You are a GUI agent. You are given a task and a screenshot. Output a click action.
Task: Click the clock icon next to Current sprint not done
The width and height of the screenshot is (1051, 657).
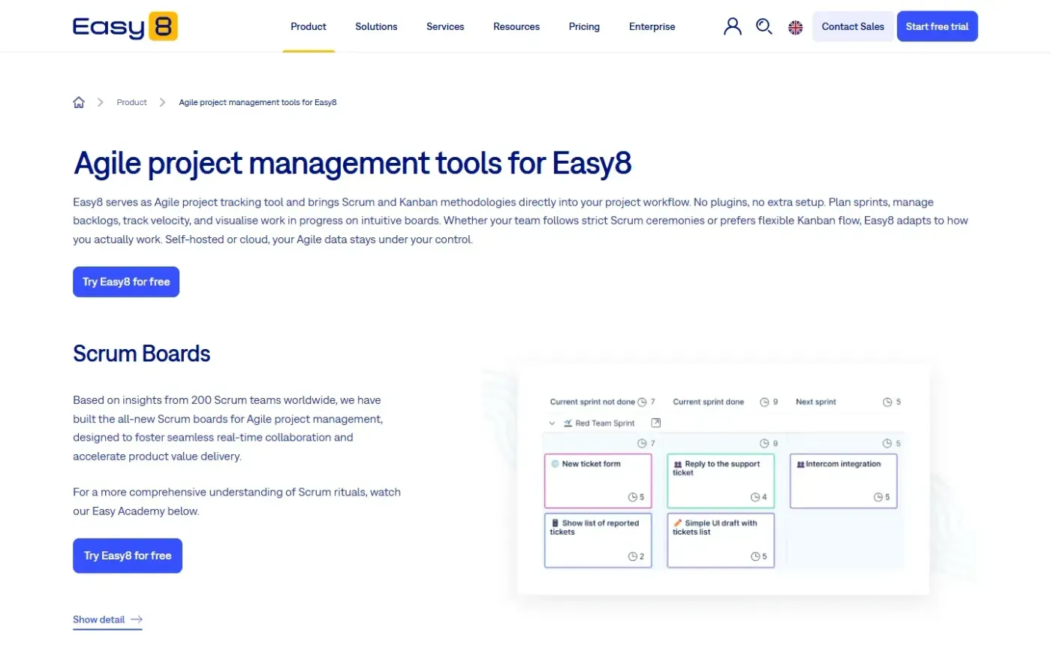[642, 402]
